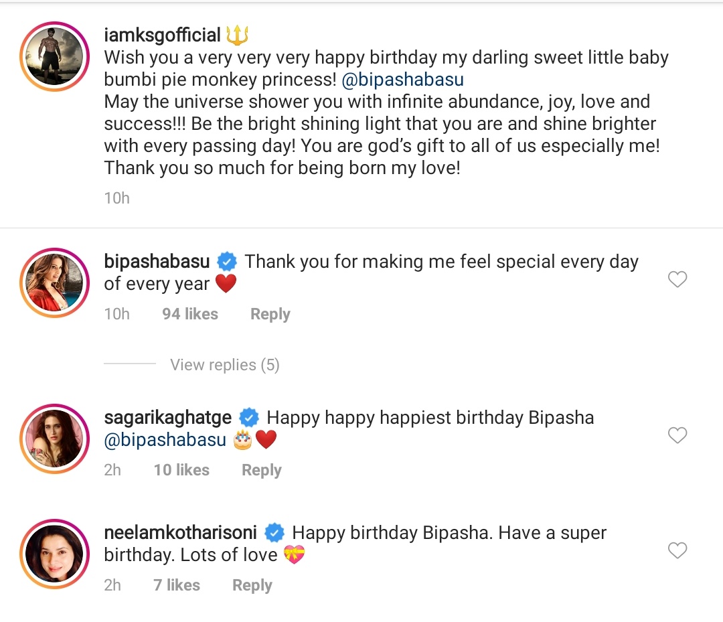Open neelamkotharisoni's profile picture
Screen dimensions: 723x622
click(x=54, y=553)
